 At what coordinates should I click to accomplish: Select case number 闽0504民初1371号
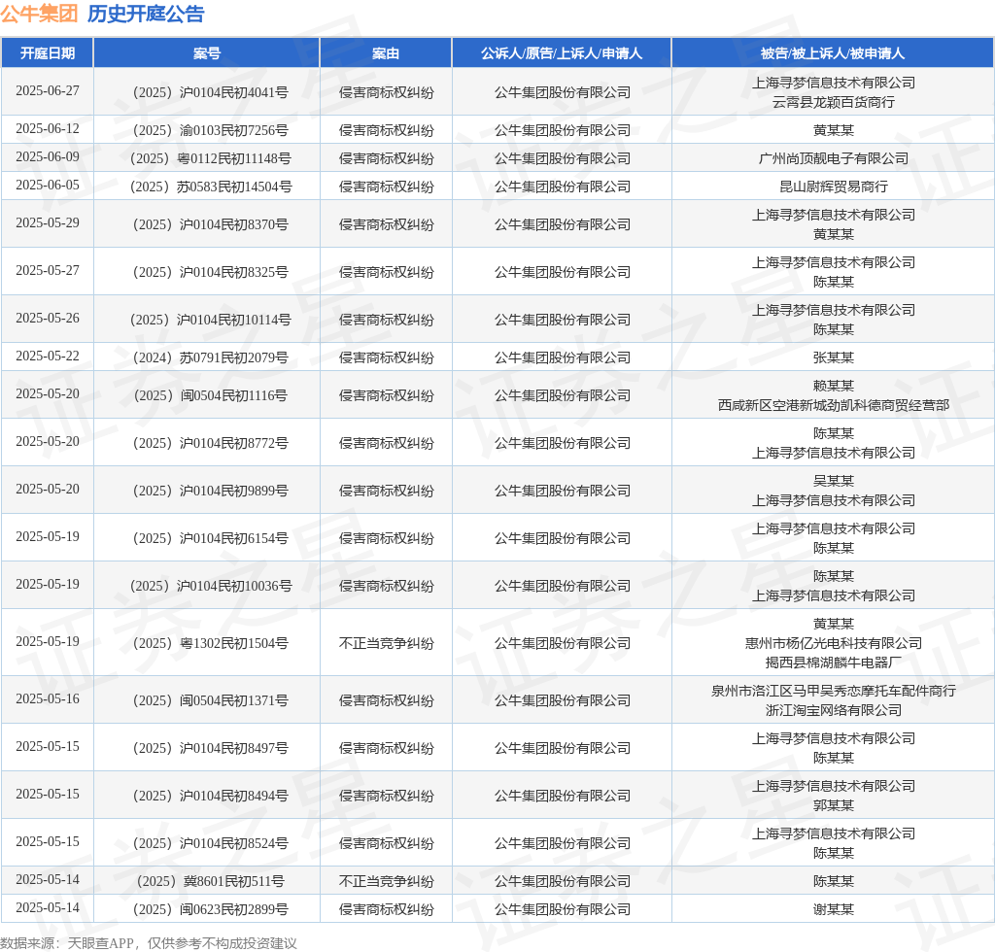tap(210, 701)
